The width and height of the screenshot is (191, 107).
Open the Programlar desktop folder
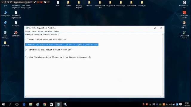pyautogui.click(x=110, y=4)
